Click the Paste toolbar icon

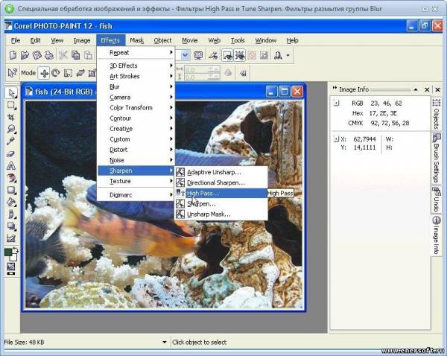(88, 55)
